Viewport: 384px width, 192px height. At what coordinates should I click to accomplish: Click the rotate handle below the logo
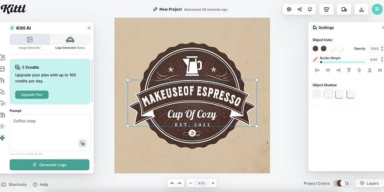click(192, 133)
